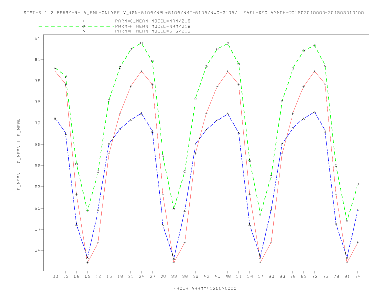Select legend entry PARM=O_MEAN MODEL=NAM/218
Viewport: 390px width, 301px height.
pyautogui.click(x=153, y=21)
